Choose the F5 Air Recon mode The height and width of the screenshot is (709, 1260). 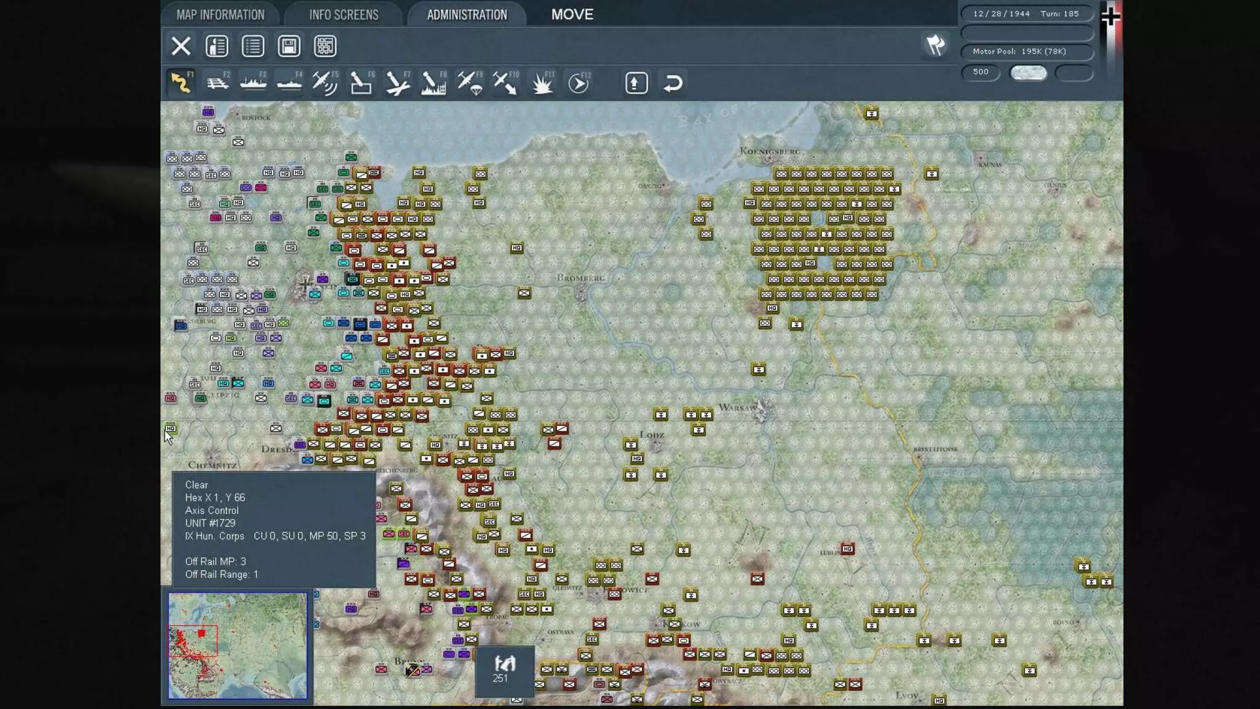[x=325, y=83]
